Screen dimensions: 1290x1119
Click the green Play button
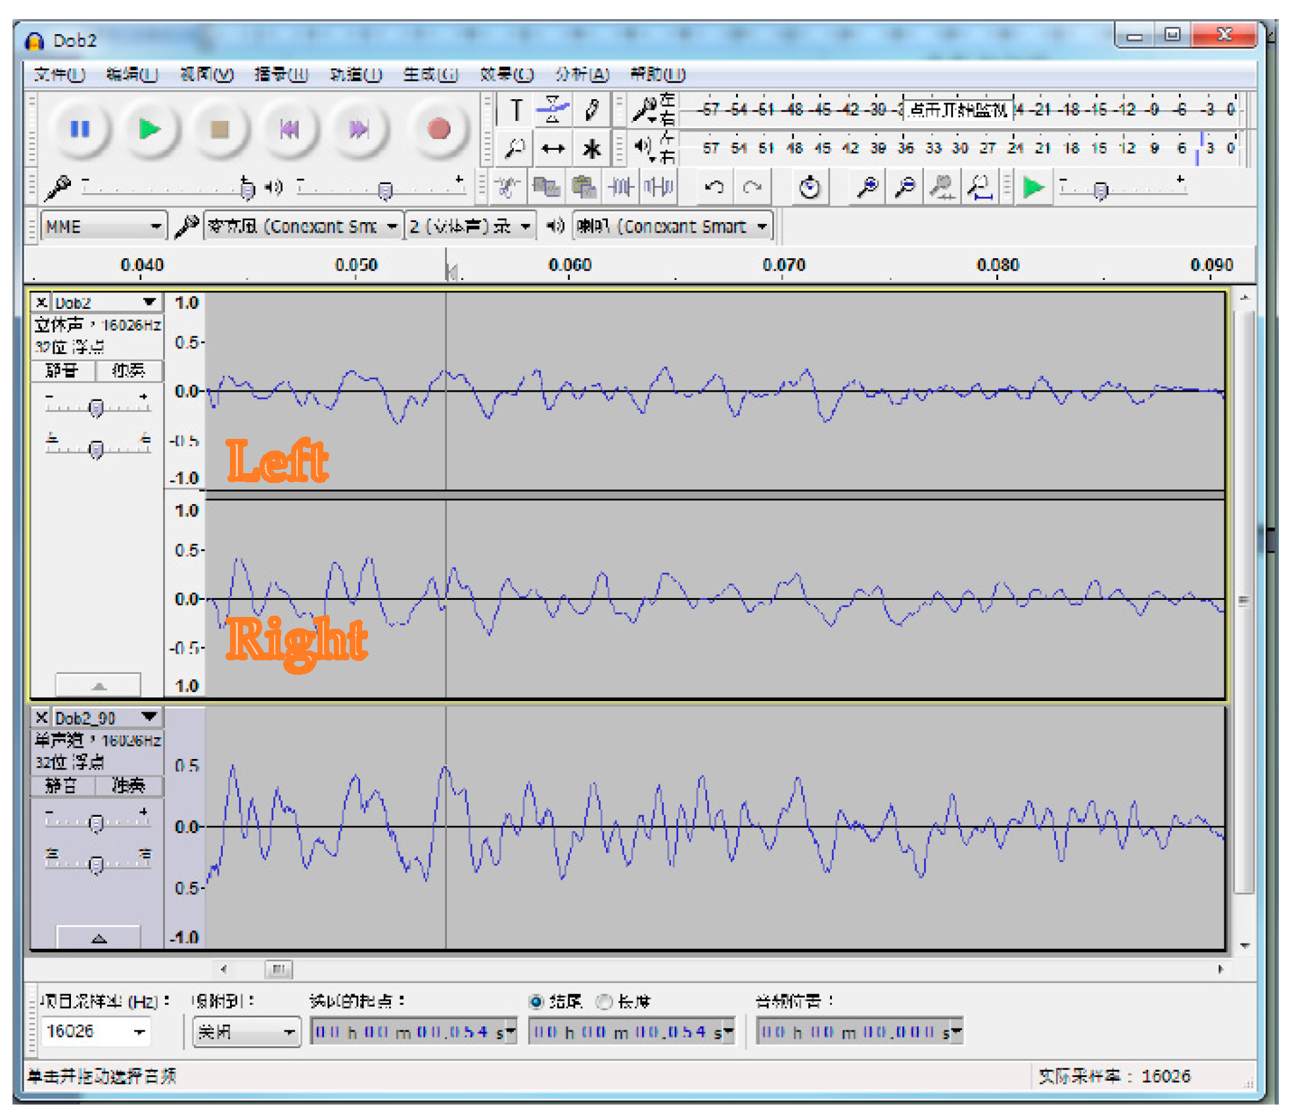150,129
